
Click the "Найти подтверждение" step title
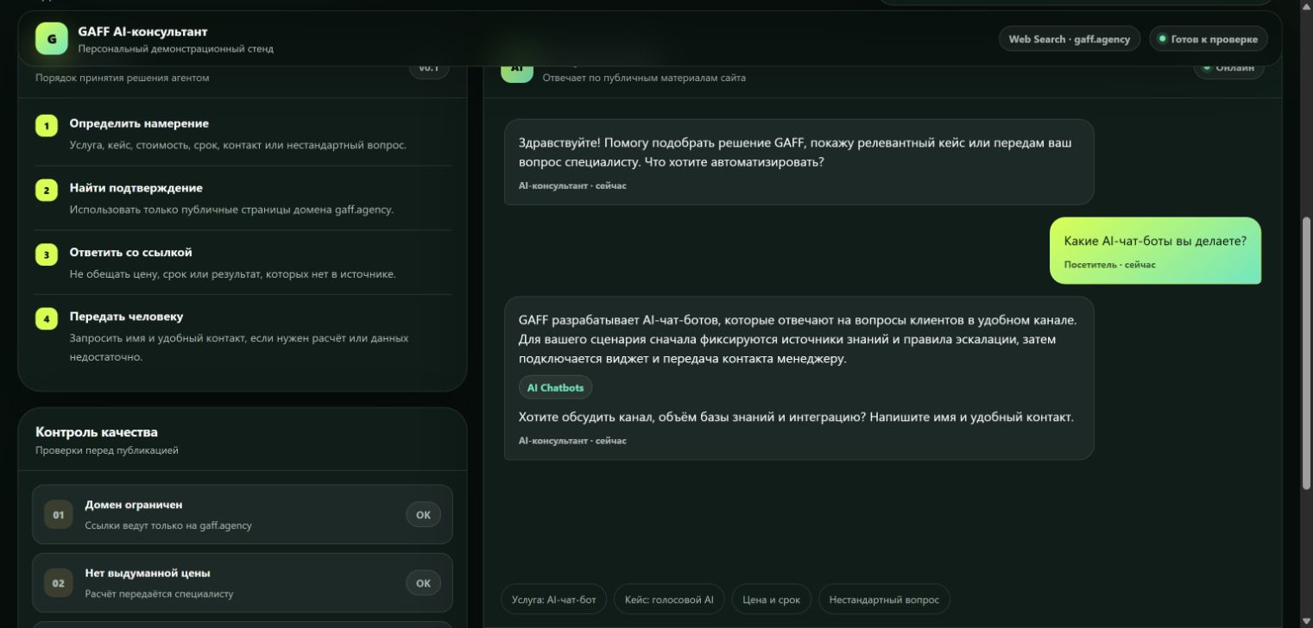click(136, 188)
